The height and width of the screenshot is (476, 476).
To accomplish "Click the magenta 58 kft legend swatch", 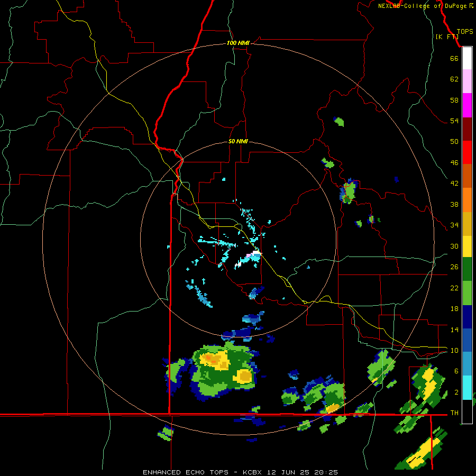I will pos(467,105).
